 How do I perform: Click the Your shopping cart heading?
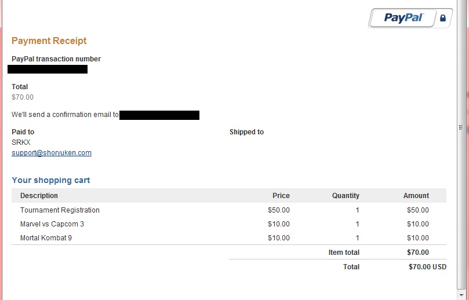pos(51,180)
